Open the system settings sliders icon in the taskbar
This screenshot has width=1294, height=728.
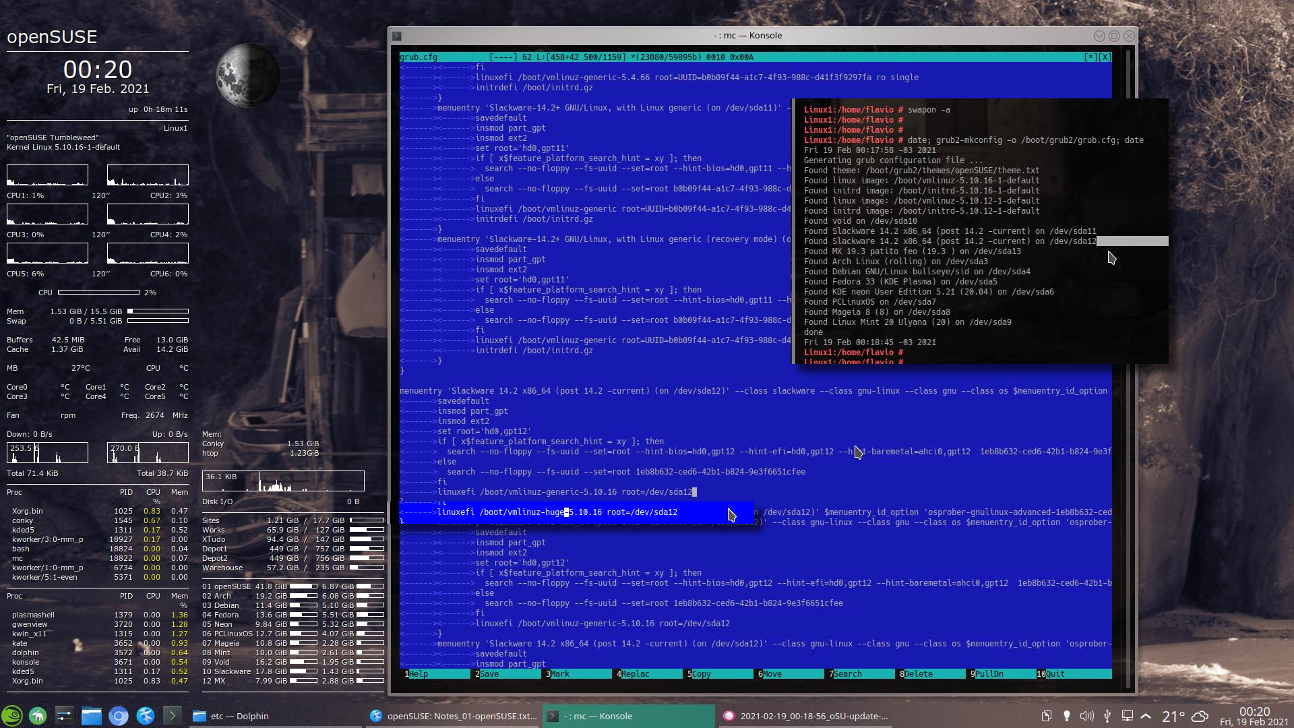pos(65,716)
